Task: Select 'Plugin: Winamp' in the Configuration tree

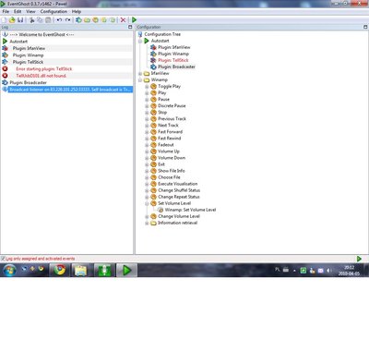Action: point(173,54)
